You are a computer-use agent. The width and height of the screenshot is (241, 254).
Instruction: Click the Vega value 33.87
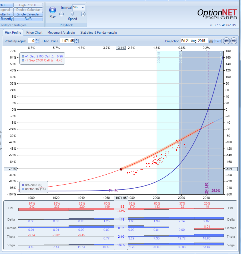point(206,247)
